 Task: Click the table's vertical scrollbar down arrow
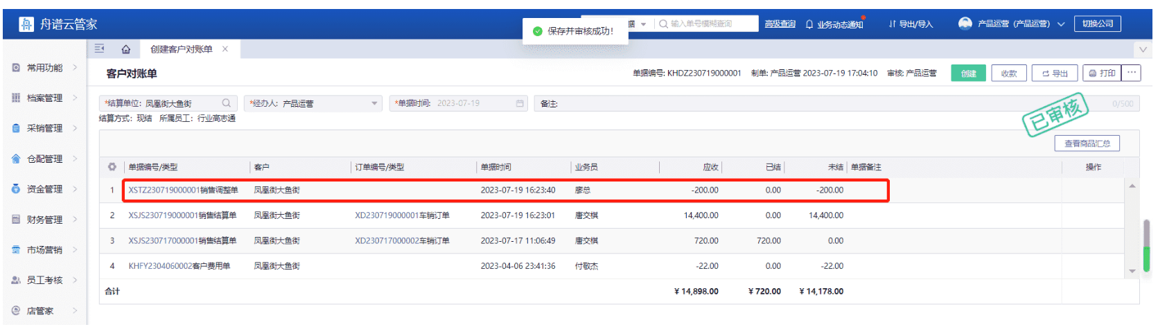[1132, 271]
